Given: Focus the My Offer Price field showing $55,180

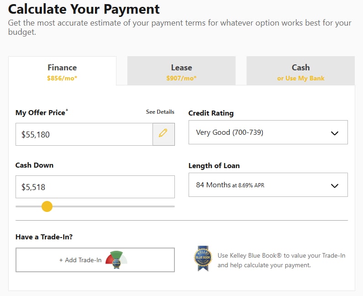Looking at the screenshot, I should tap(84, 134).
